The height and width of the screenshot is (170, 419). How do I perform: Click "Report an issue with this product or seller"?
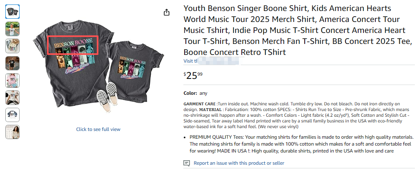(239, 163)
